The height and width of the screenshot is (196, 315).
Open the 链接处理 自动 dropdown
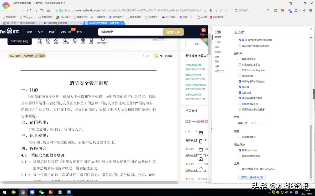click(x=257, y=123)
